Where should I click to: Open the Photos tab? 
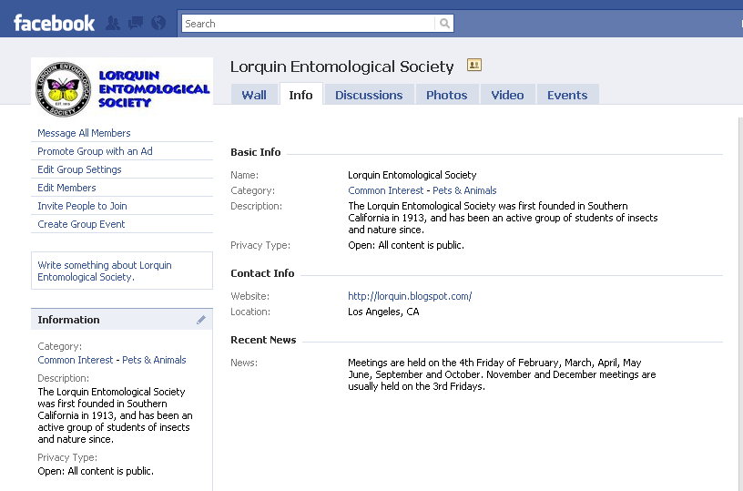(446, 95)
